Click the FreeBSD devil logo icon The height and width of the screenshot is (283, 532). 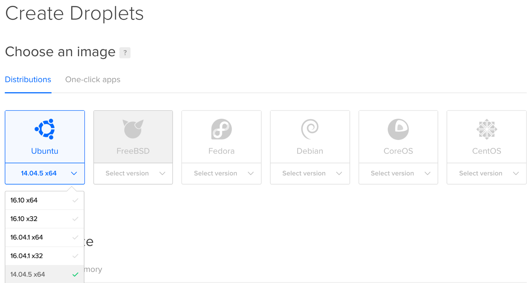tap(133, 129)
